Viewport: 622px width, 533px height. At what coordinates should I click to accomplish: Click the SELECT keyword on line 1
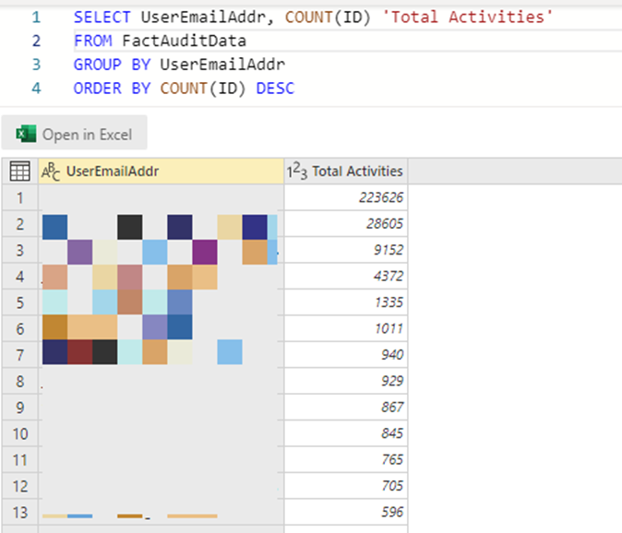[x=102, y=18]
